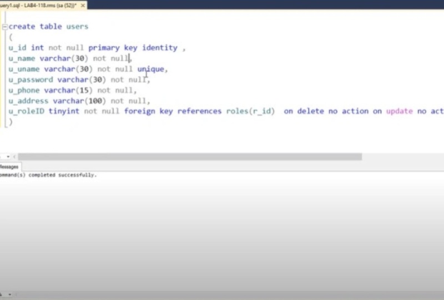Click the 'tinyint' data type
The width and height of the screenshot is (444, 300).
pos(64,111)
